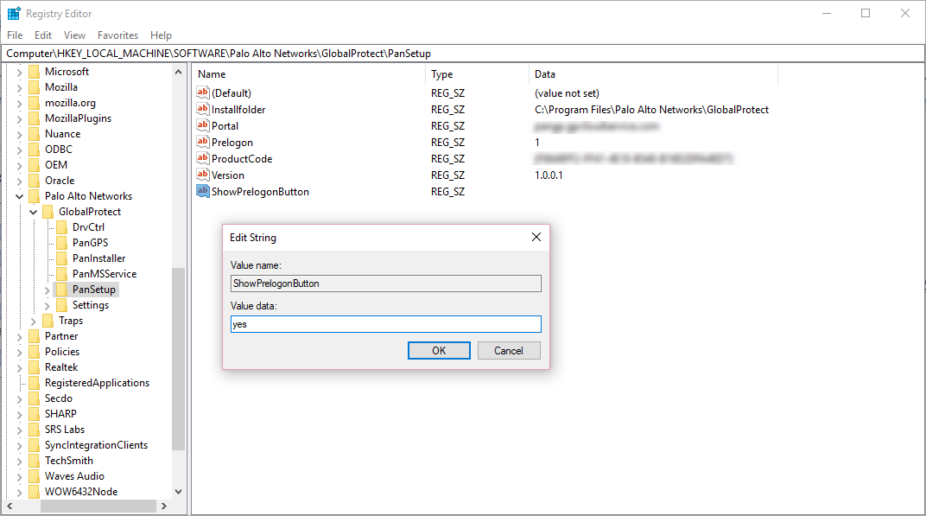Click the tree vertical scrollbar thumb

pos(178,359)
